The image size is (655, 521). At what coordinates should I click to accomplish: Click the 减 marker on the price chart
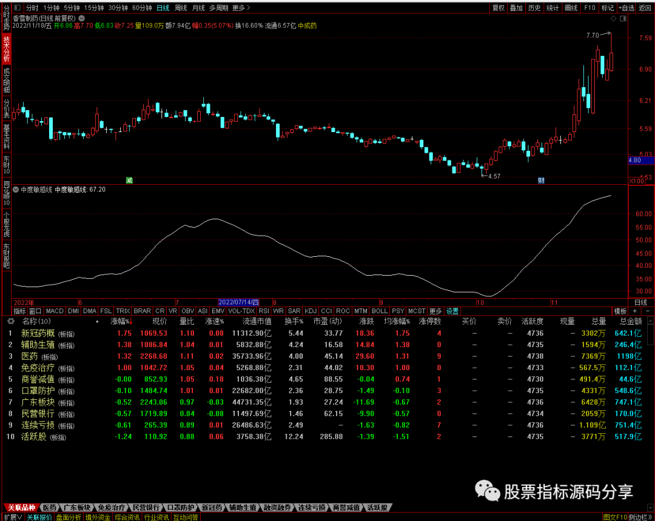click(130, 180)
